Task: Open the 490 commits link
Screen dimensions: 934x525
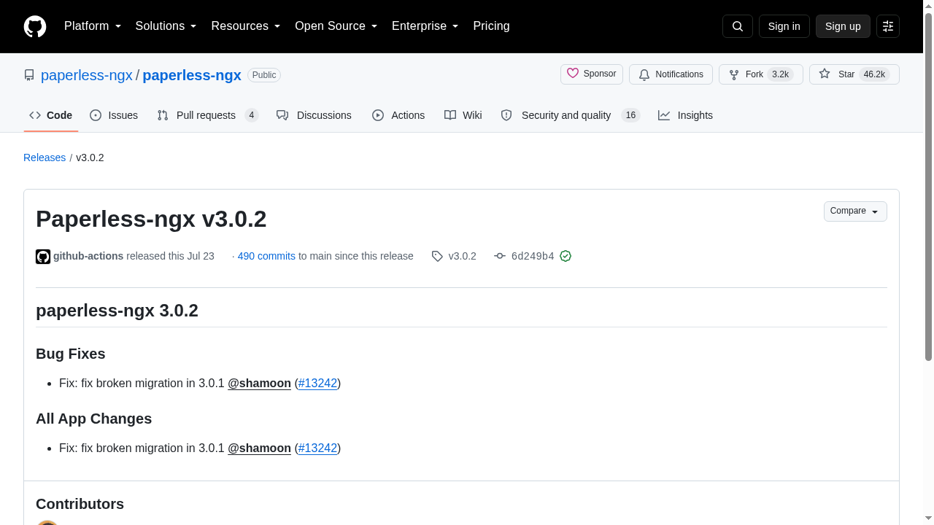Action: 266,256
